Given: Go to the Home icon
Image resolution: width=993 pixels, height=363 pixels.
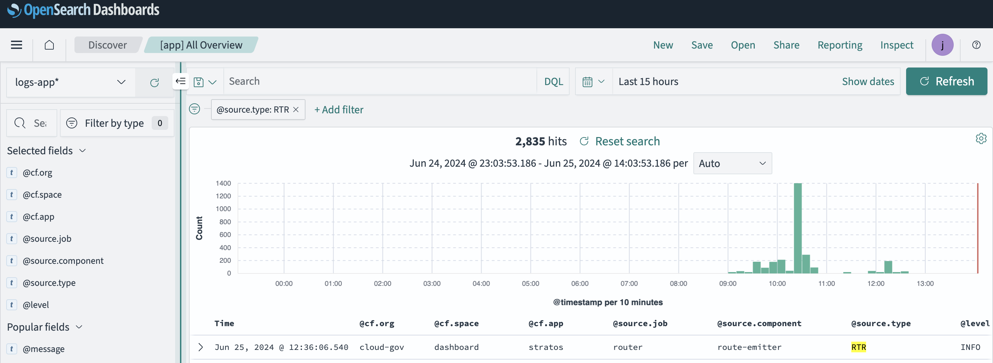Looking at the screenshot, I should 49,45.
